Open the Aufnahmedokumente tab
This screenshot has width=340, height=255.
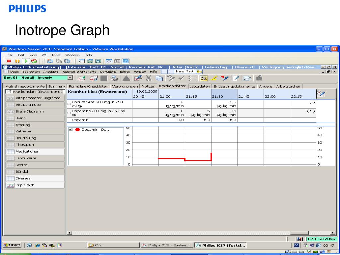pos(25,86)
